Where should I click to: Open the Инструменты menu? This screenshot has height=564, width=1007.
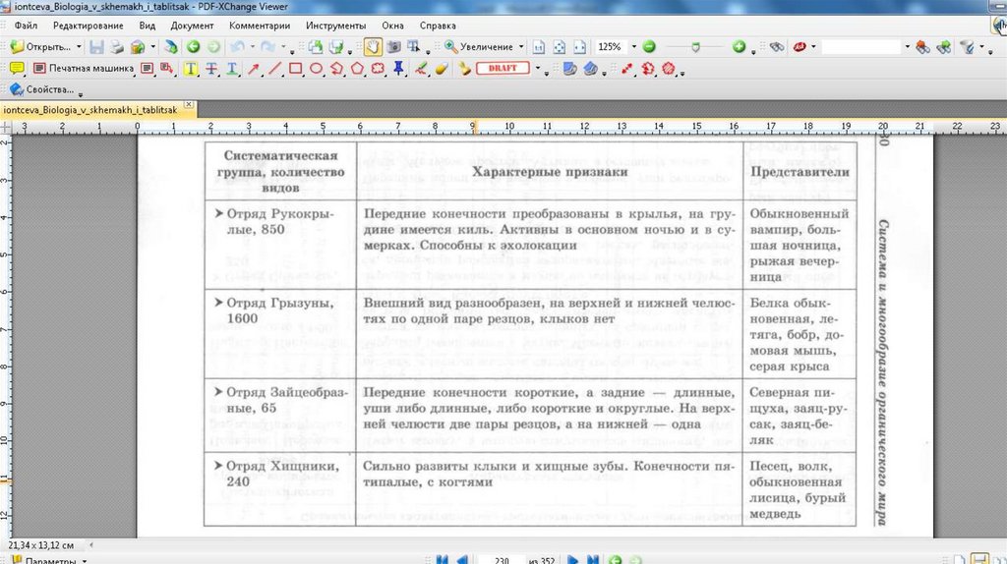pyautogui.click(x=335, y=25)
